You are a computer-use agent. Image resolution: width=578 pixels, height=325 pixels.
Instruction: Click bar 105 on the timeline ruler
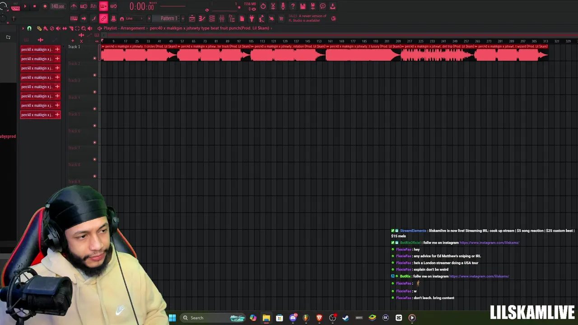251,41
